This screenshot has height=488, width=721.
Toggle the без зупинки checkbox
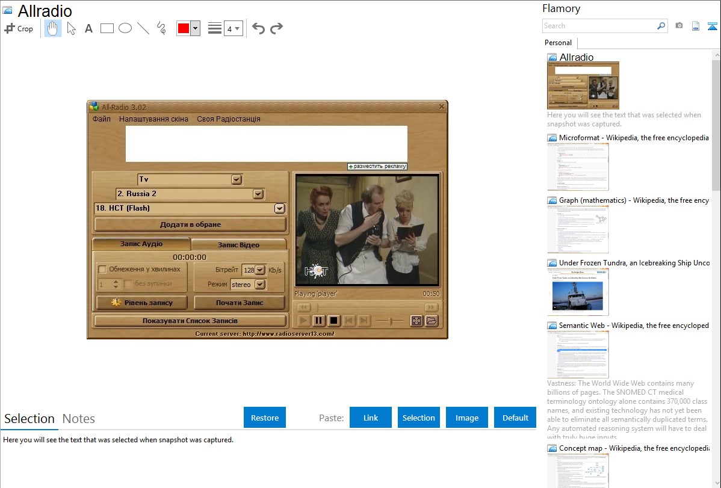[x=128, y=284]
